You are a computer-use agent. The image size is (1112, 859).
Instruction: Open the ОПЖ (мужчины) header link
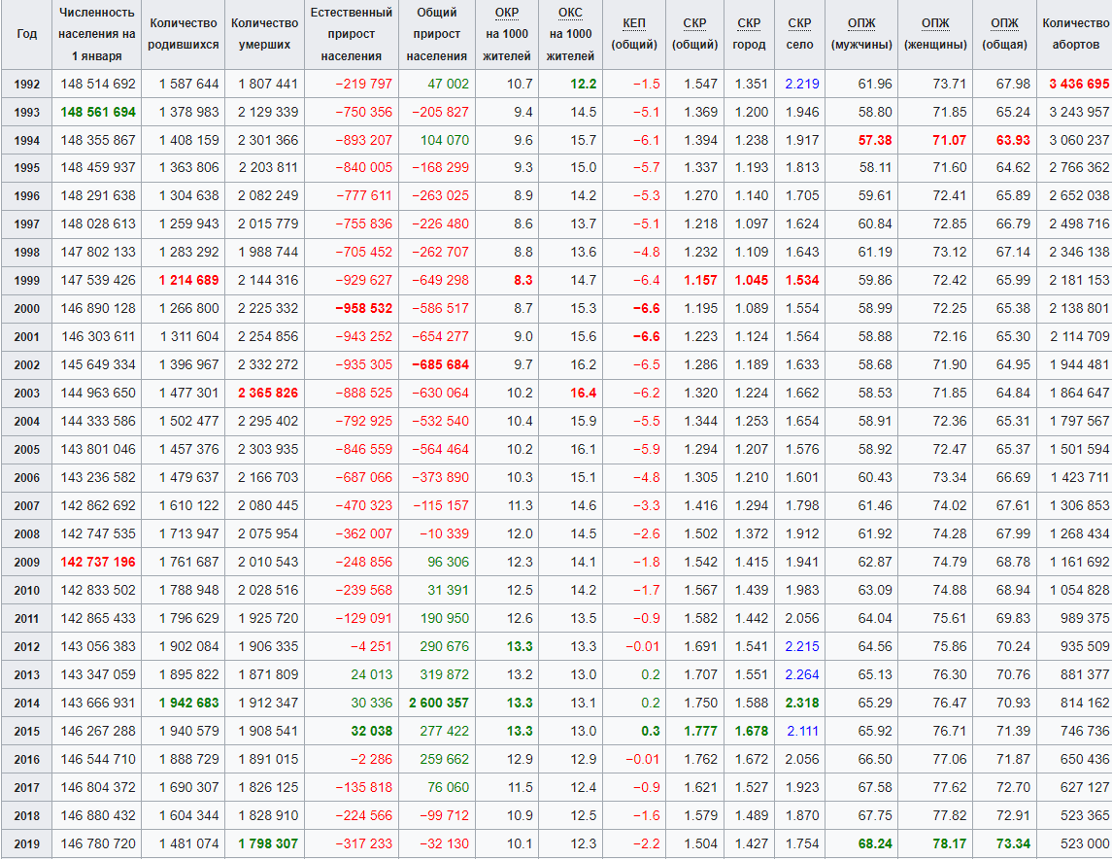(x=861, y=23)
